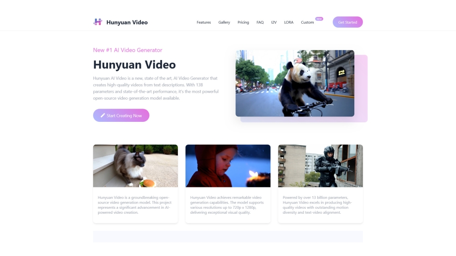Click the Hunyuan Video brand name in header
456x256 pixels.
click(x=127, y=22)
